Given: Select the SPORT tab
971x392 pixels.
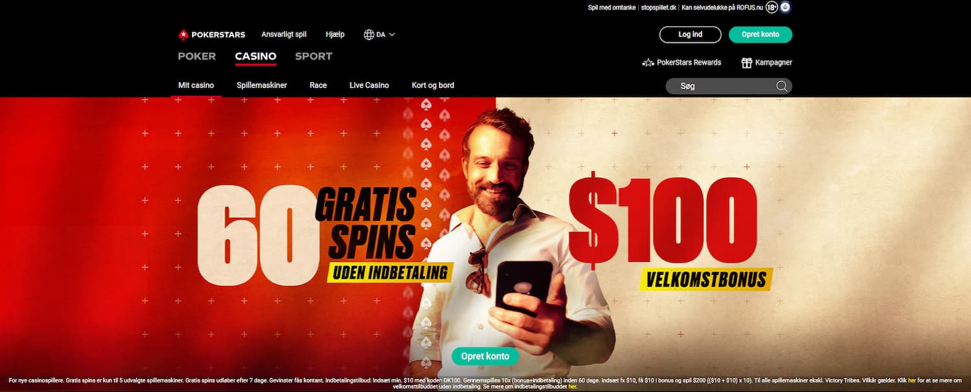Looking at the screenshot, I should [x=314, y=56].
